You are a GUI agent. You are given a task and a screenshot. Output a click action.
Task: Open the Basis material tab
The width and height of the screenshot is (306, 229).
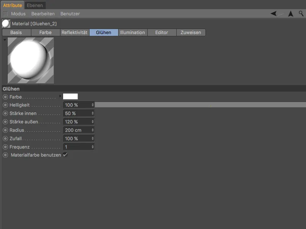[16, 32]
